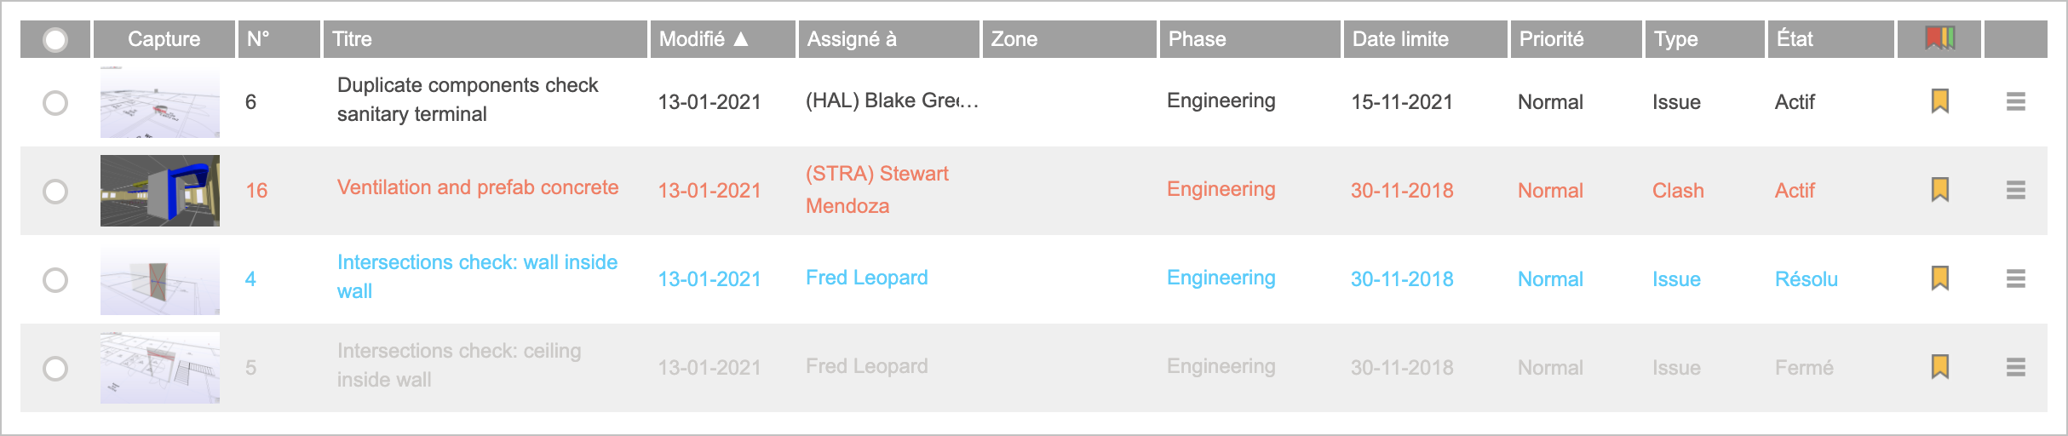This screenshot has width=2068, height=436.
Task: Select the radio circle for issue 6
Action: click(x=55, y=103)
